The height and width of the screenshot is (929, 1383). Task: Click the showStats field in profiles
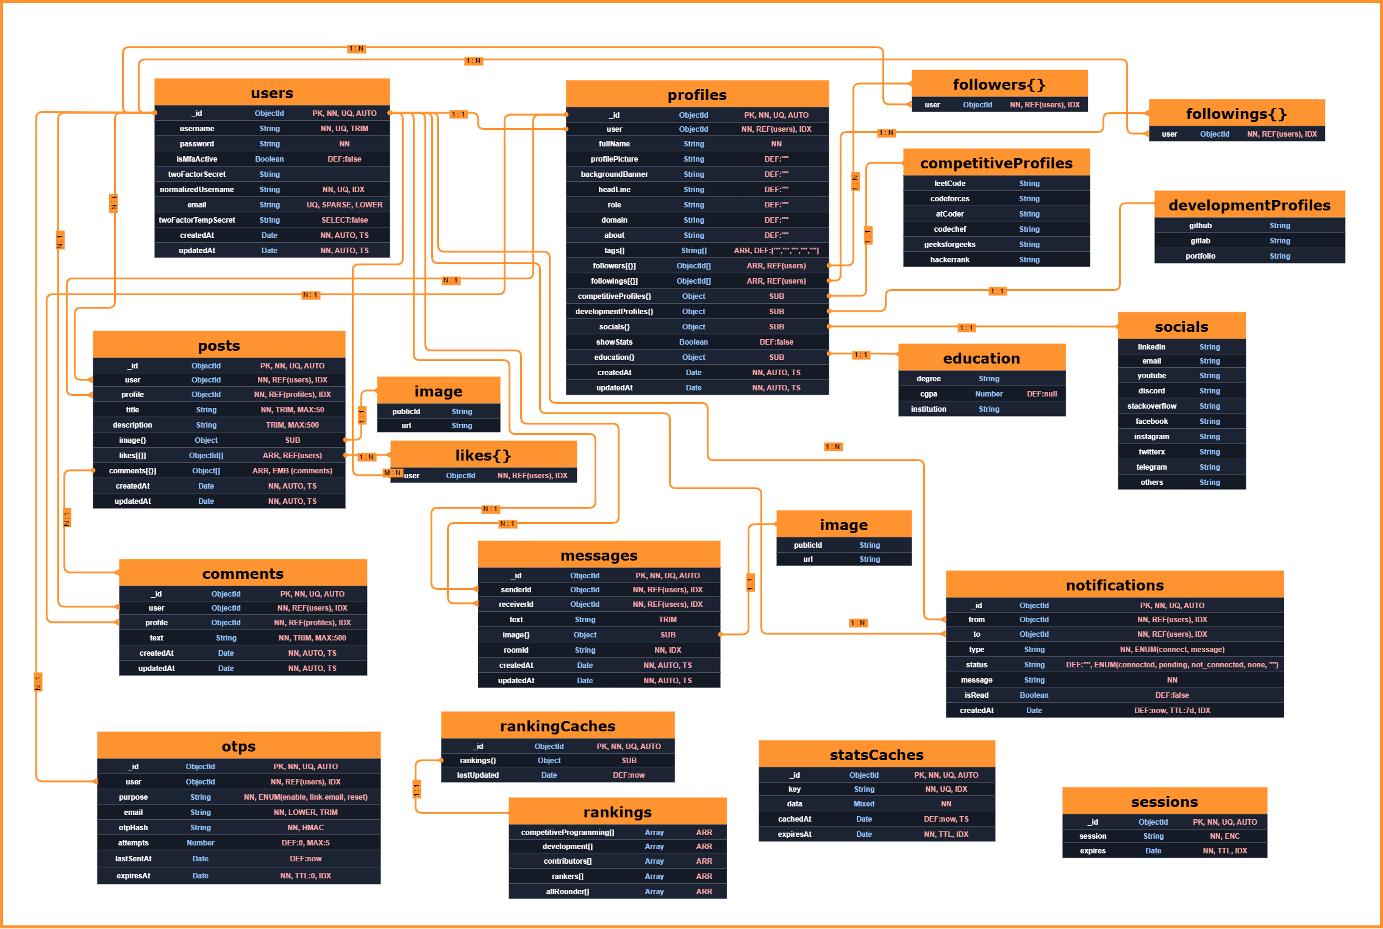697,342
